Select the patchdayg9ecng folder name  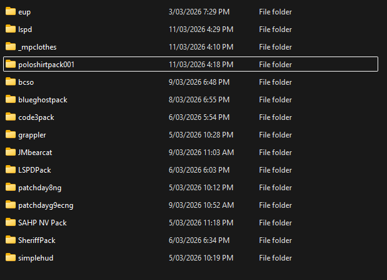46,205
